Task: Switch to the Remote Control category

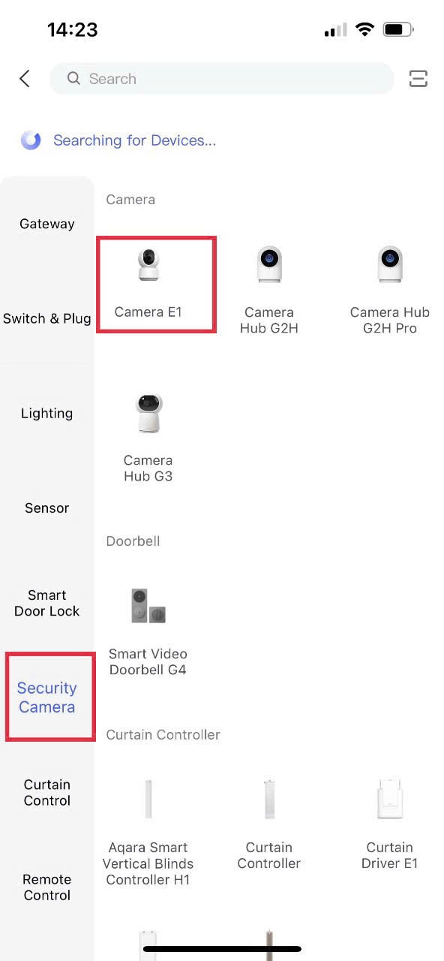Action: click(x=46, y=887)
